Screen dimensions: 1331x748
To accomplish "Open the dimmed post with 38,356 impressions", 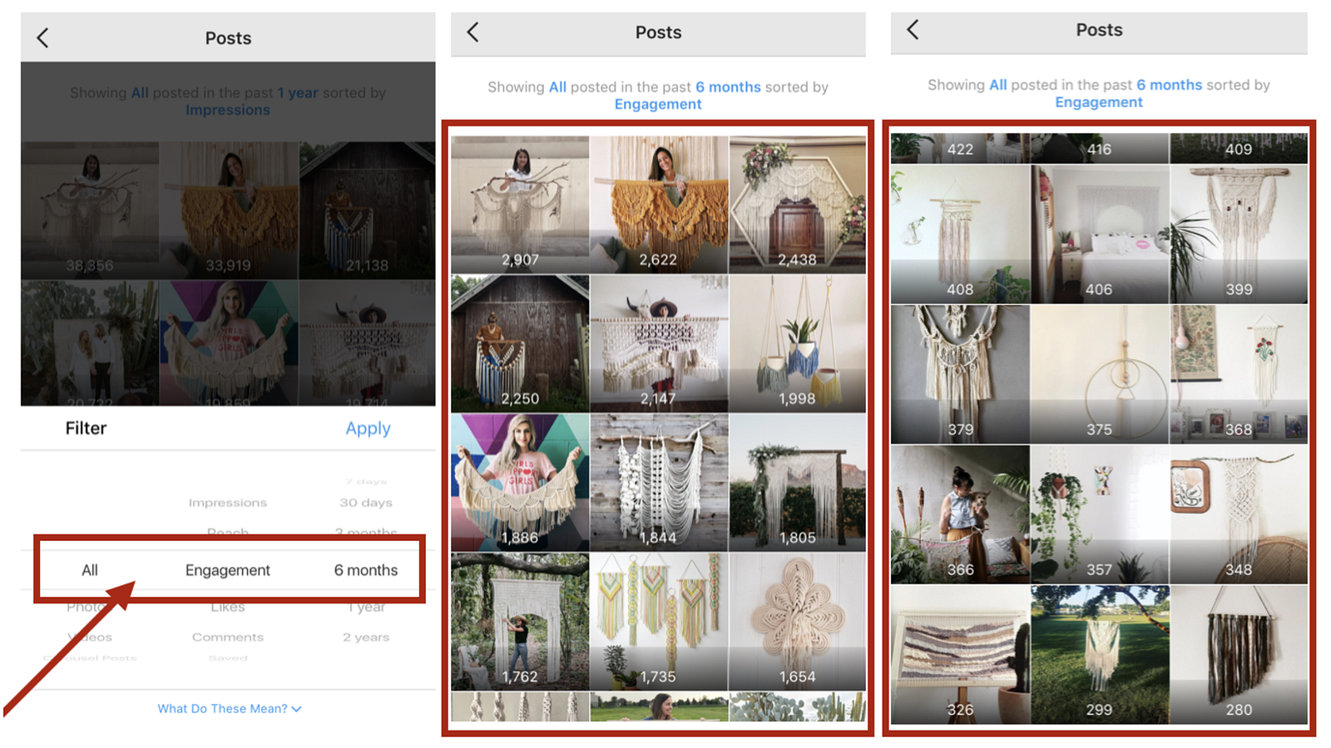I will click(90, 210).
